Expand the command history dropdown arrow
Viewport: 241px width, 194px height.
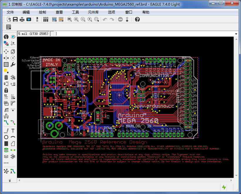236,34
